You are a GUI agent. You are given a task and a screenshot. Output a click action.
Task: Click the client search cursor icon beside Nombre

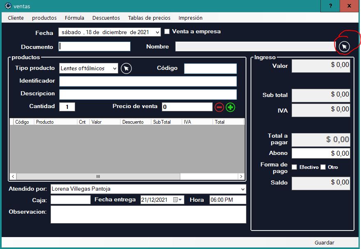tap(344, 47)
